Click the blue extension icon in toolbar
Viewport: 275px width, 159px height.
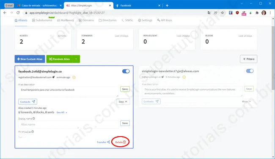click(231, 13)
